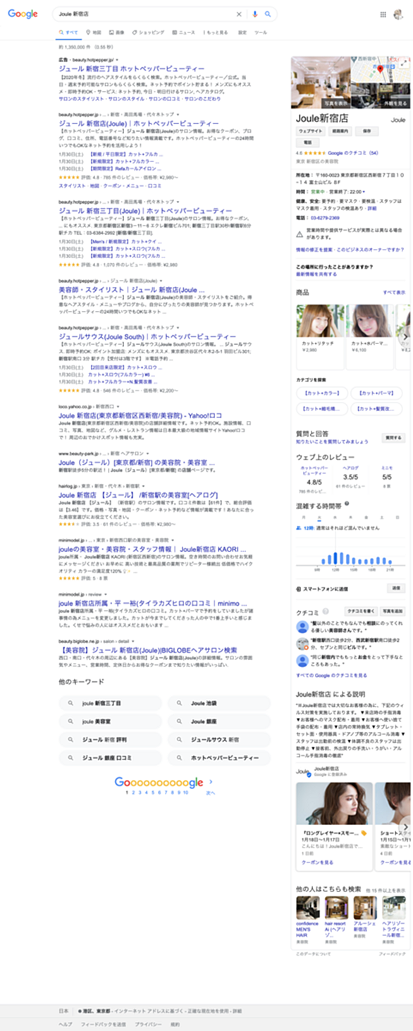The height and width of the screenshot is (1031, 413).
Task: Select related search ジュール 新宿 評判
Action: (x=109, y=740)
